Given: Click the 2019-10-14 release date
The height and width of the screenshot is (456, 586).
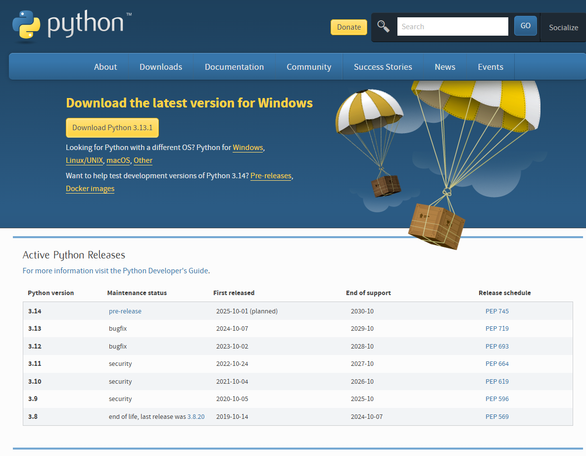Looking at the screenshot, I should pos(232,416).
